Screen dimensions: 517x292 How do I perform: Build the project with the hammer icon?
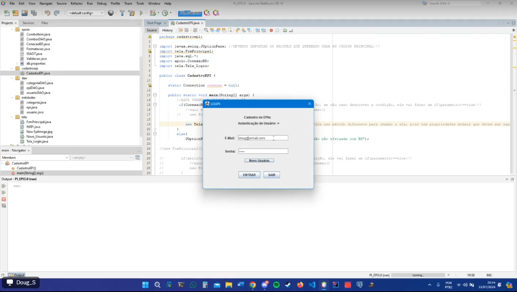tap(122, 12)
